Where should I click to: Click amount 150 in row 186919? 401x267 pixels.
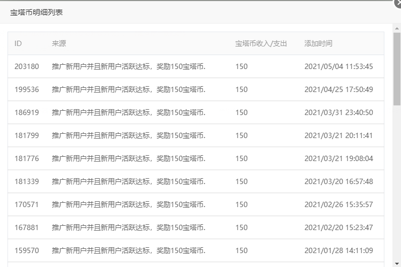pyautogui.click(x=241, y=112)
